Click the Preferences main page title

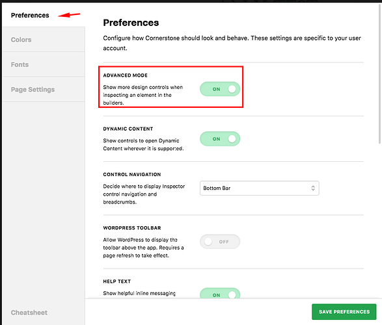[x=131, y=23]
